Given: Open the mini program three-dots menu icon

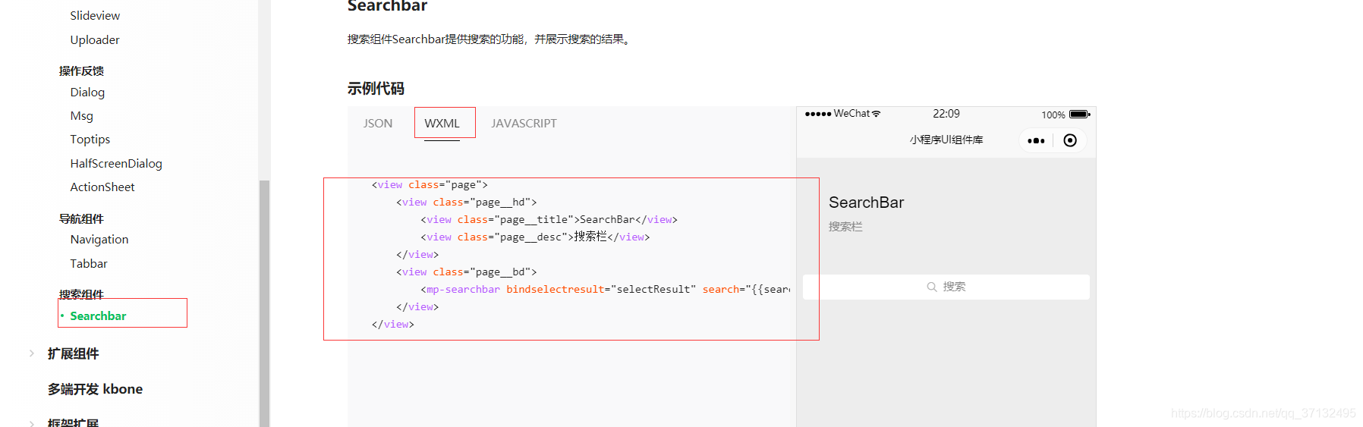Looking at the screenshot, I should tap(1036, 140).
